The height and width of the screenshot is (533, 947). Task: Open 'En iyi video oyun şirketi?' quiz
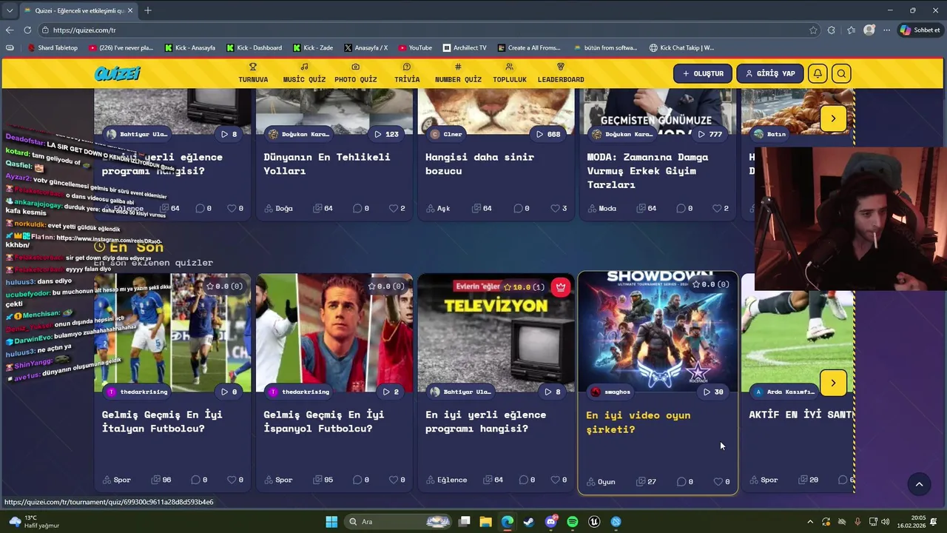pos(638,422)
